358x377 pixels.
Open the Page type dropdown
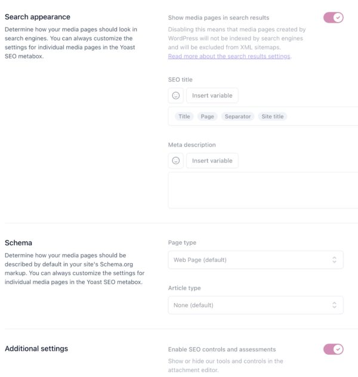[255, 259]
